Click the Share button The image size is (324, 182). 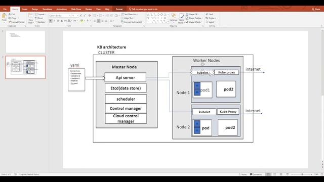[x=316, y=9]
